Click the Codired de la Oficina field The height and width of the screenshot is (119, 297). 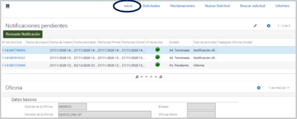72,107
